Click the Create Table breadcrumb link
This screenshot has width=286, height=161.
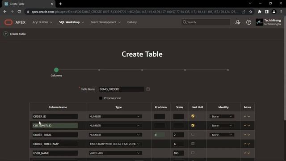pyautogui.click(x=18, y=34)
